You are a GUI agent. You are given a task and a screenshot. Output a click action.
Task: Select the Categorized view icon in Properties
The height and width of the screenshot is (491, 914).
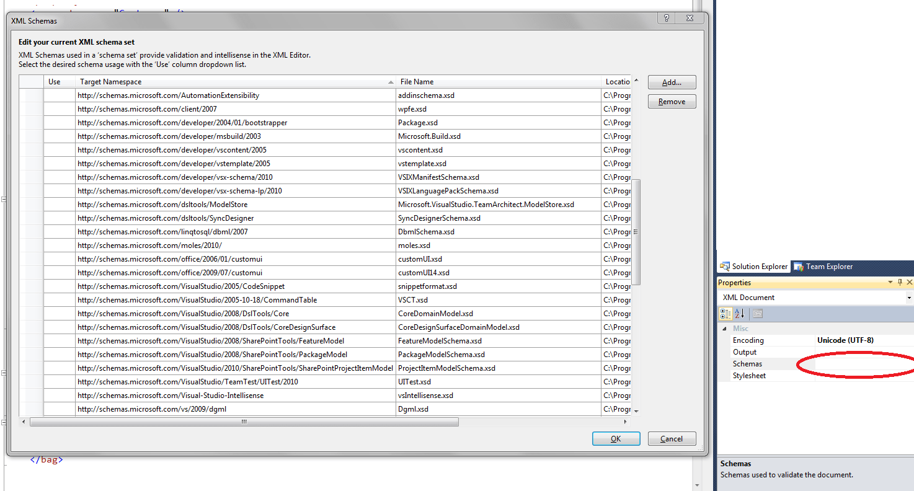[x=725, y=314]
